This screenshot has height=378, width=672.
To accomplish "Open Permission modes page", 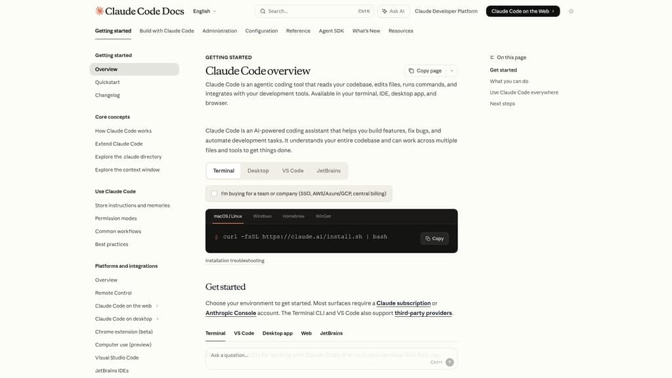I will pos(115,218).
